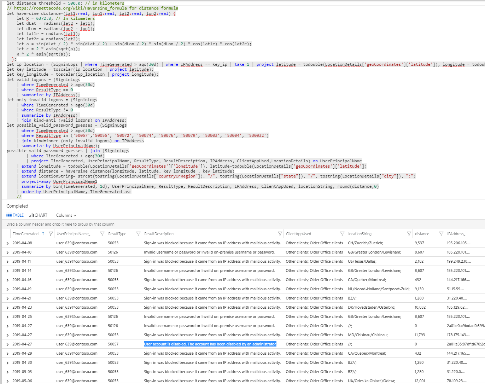Expand the 2019-04-11 result row

tap(7, 262)
